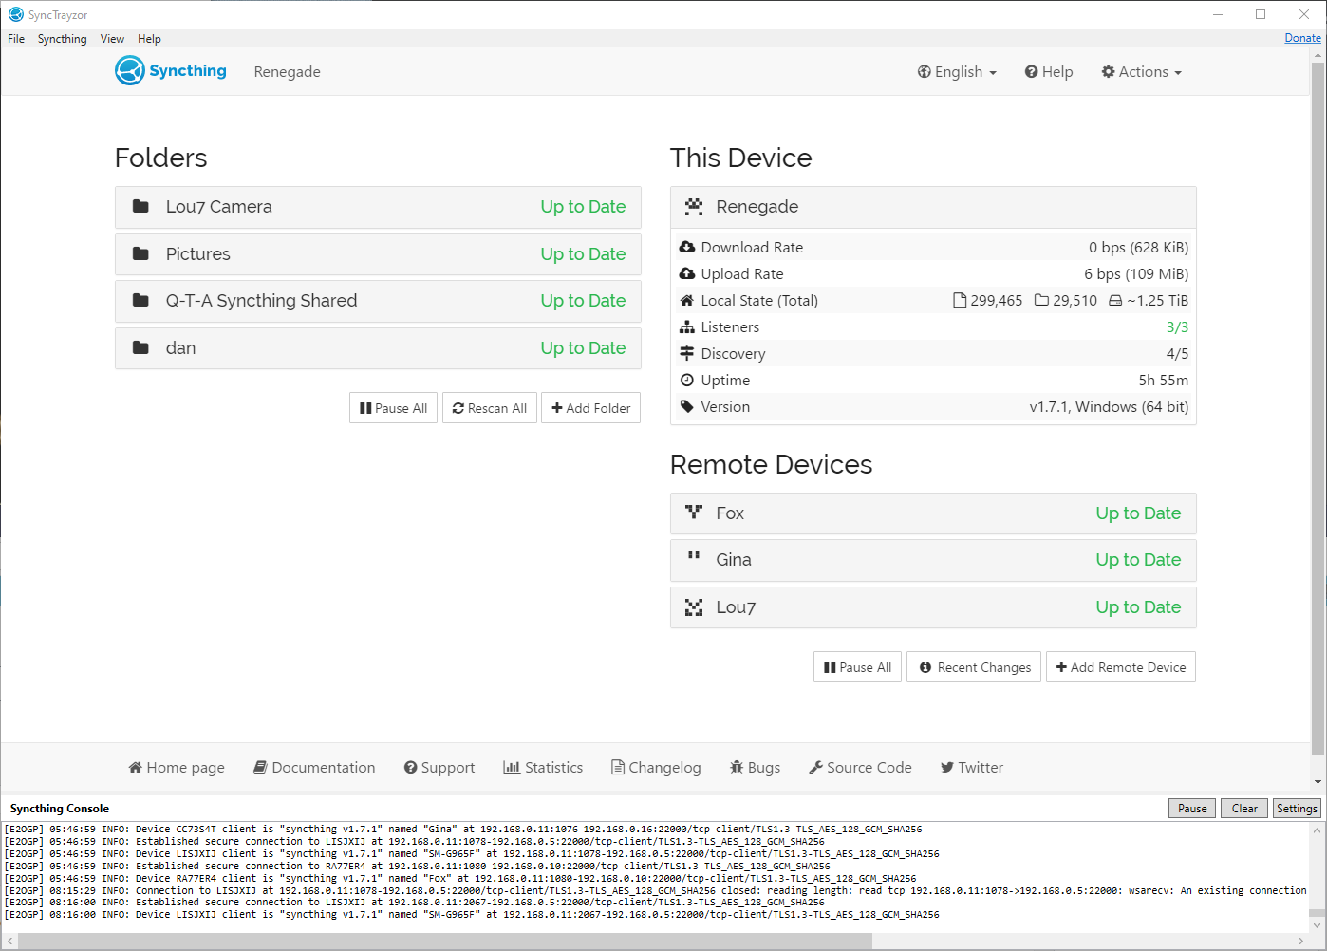Expand the Pictures folder panel
The height and width of the screenshot is (951, 1327).
[378, 254]
